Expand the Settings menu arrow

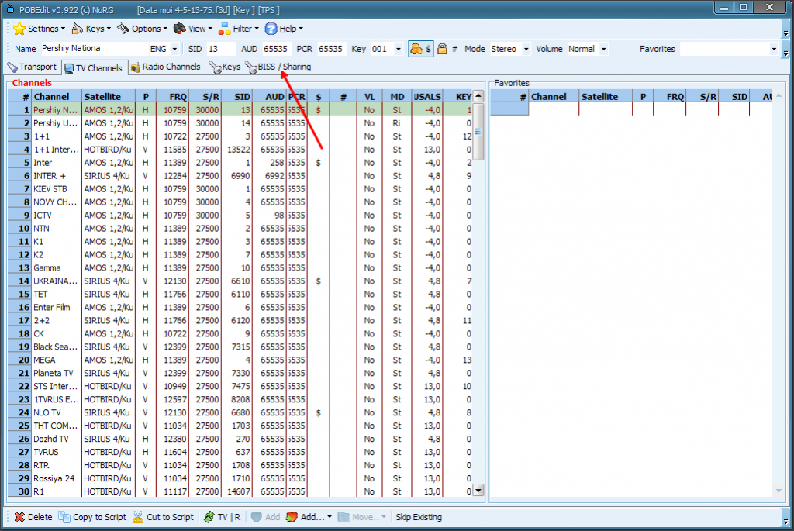63,29
